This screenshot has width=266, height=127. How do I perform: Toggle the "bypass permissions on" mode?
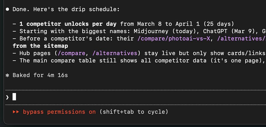tap(59, 112)
